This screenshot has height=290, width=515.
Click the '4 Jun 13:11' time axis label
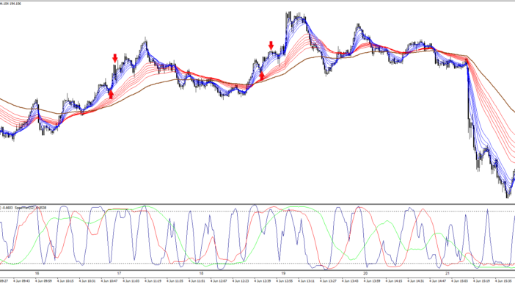point(306,281)
